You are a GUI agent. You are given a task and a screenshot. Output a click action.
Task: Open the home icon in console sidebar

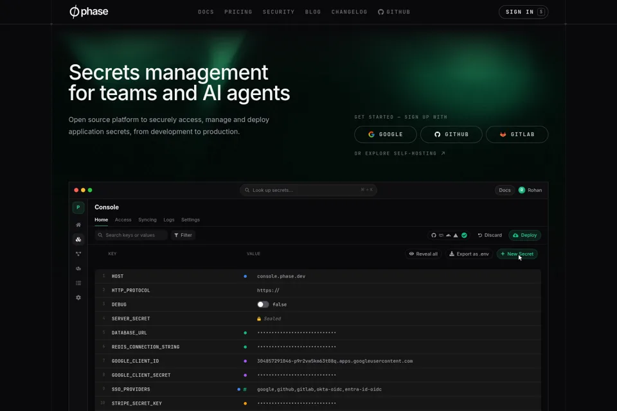coord(78,225)
